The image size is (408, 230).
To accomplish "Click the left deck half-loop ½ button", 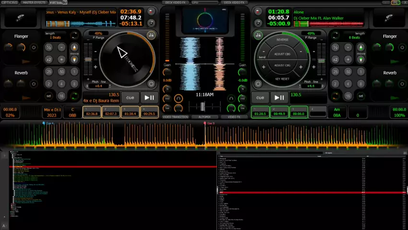I will point(48,47).
